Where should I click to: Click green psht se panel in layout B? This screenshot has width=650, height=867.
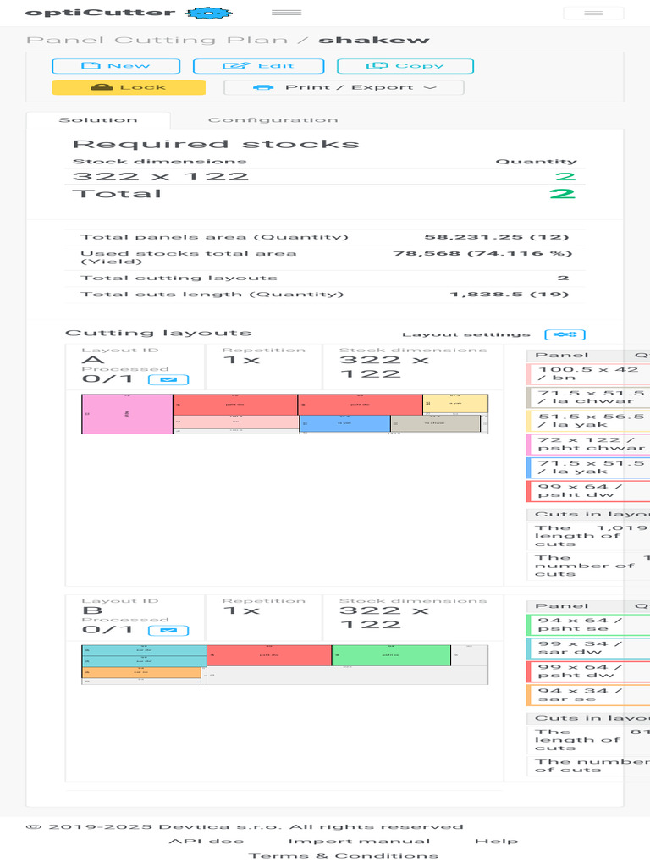coord(391,655)
